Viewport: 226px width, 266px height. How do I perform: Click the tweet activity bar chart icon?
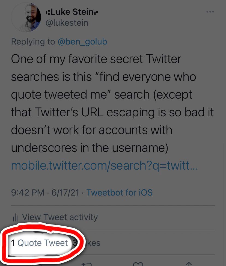(15, 218)
